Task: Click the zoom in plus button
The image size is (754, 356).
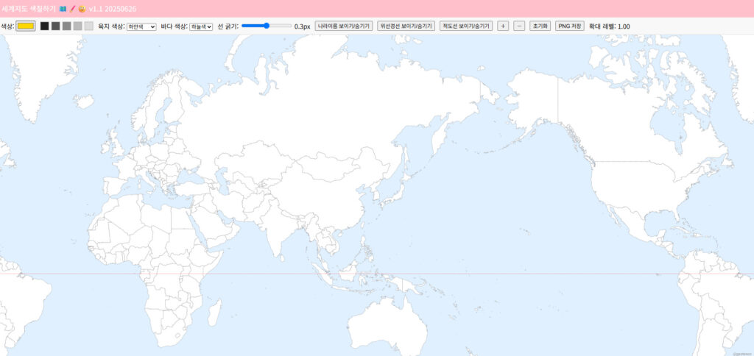Action: [503, 26]
